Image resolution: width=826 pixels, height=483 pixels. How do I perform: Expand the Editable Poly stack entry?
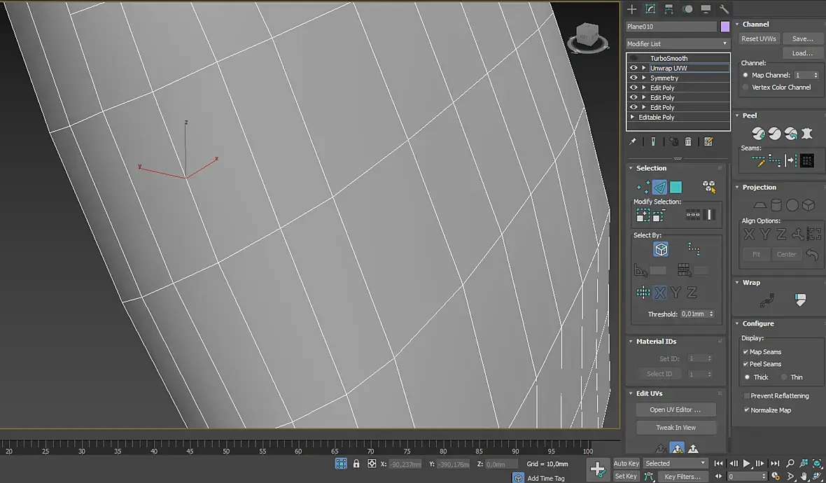(x=632, y=117)
